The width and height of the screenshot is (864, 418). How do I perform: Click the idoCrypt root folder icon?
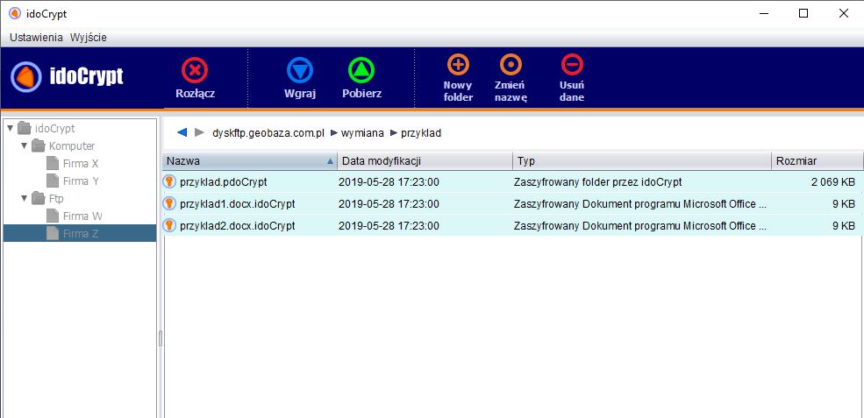click(x=25, y=128)
